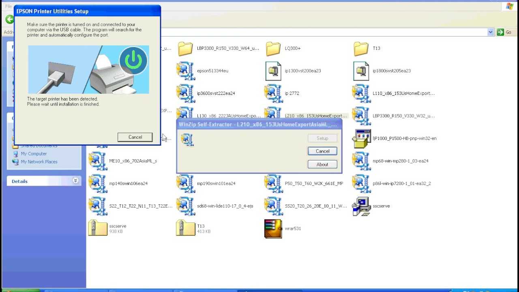Open the LQ300+ folder icon
Image resolution: width=519 pixels, height=292 pixels.
tap(273, 49)
